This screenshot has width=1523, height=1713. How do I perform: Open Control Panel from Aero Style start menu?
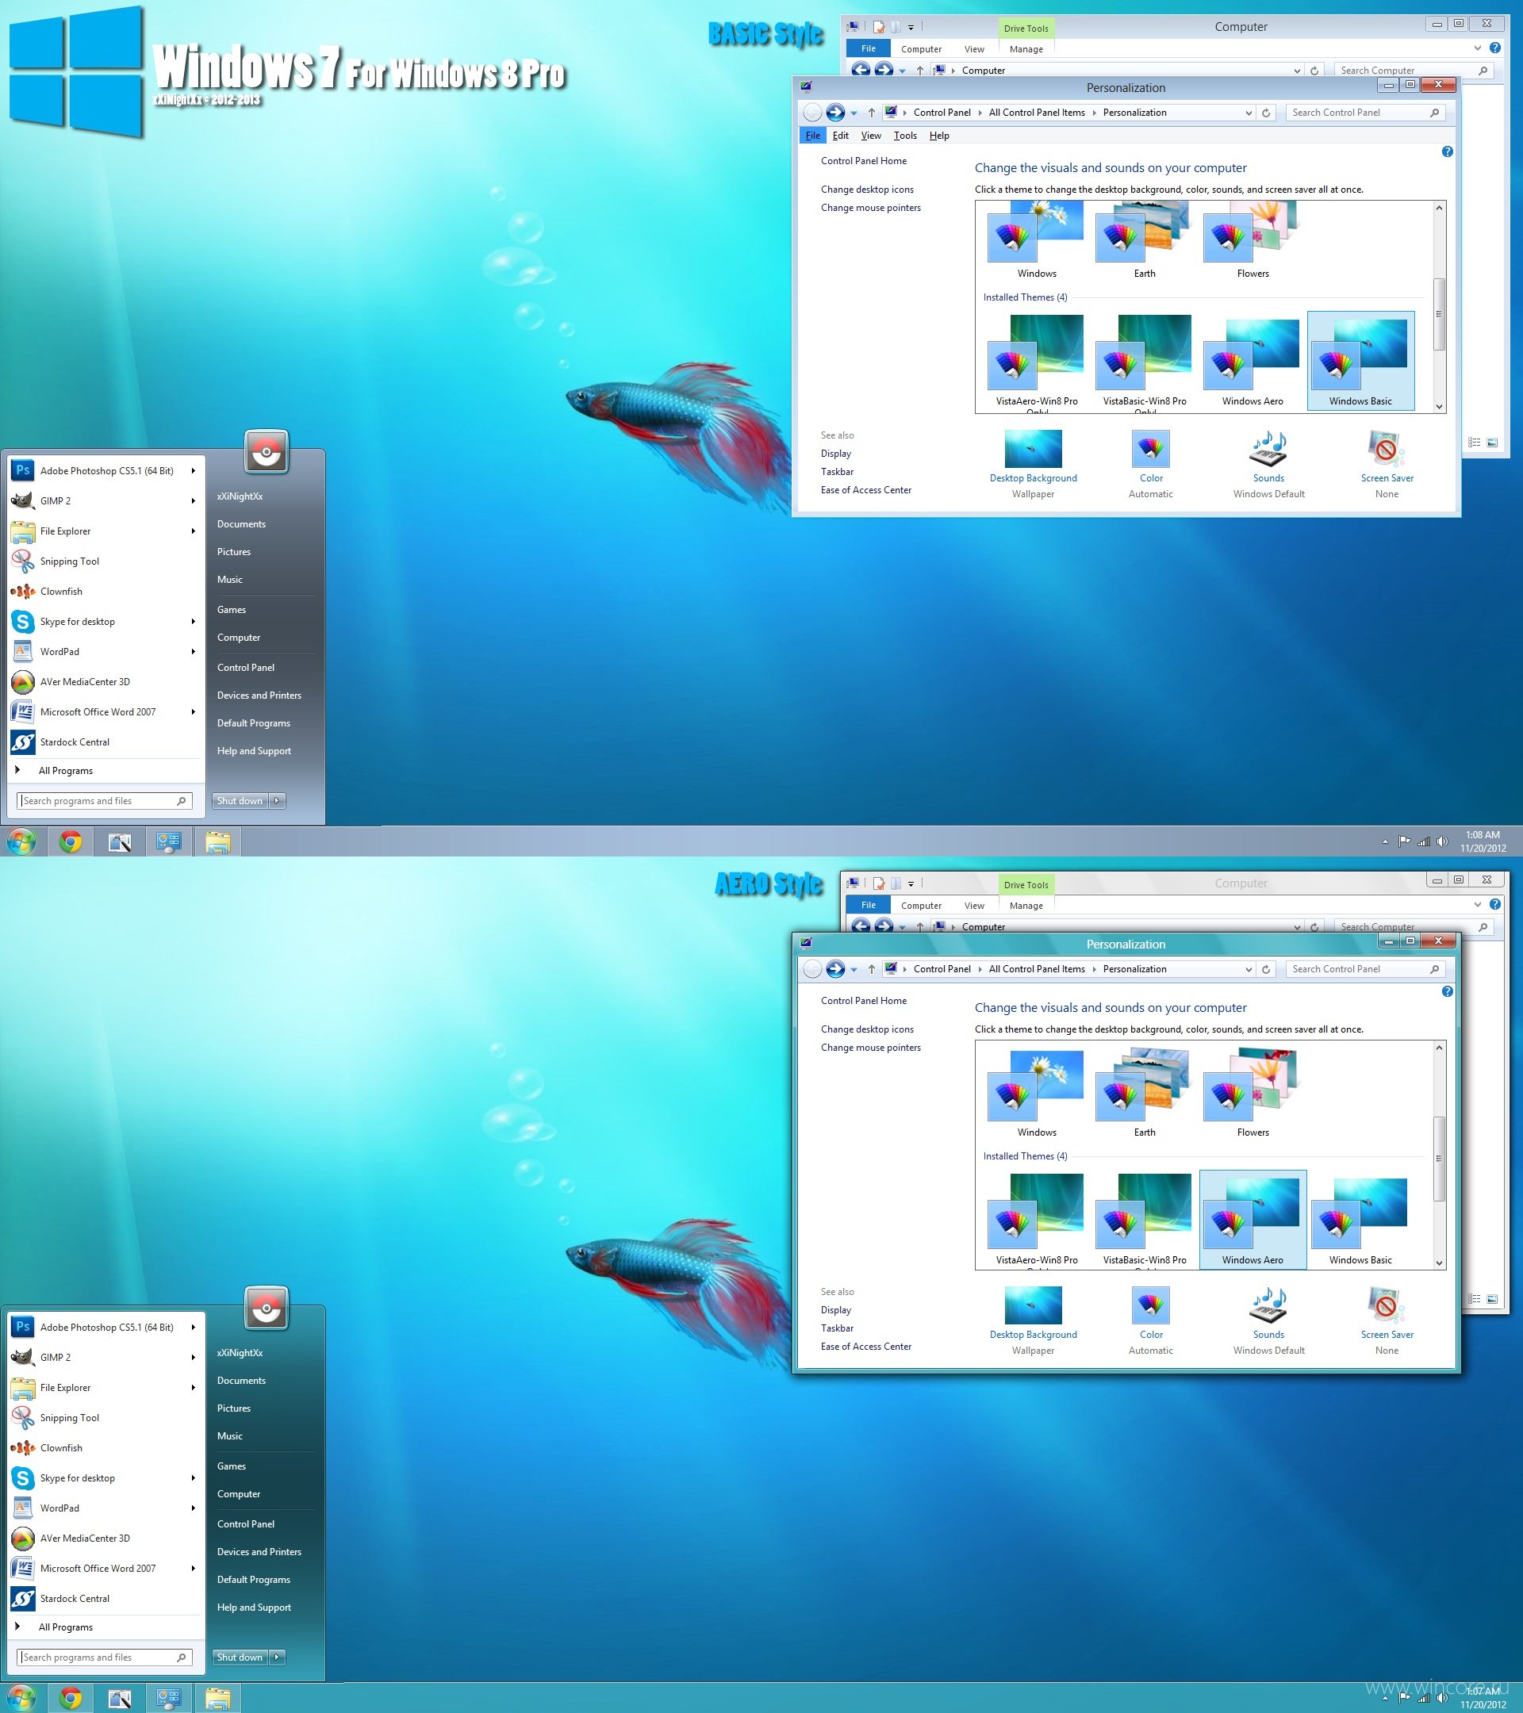pos(246,1524)
